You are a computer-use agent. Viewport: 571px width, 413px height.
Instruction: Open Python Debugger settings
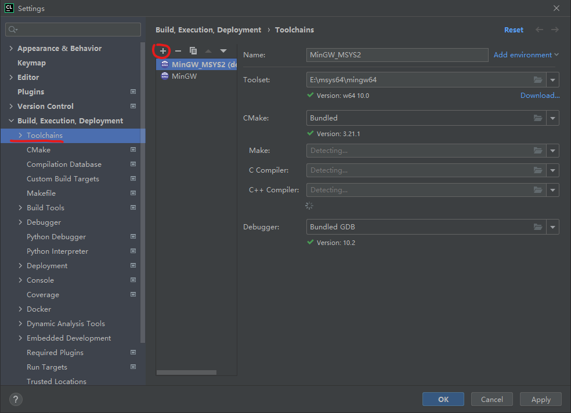tap(56, 237)
